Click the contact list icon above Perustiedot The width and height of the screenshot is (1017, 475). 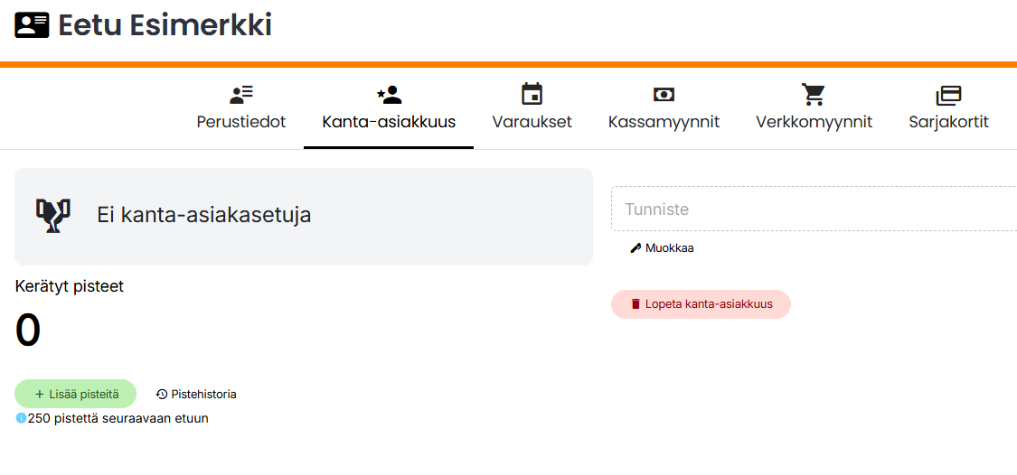coord(241,94)
